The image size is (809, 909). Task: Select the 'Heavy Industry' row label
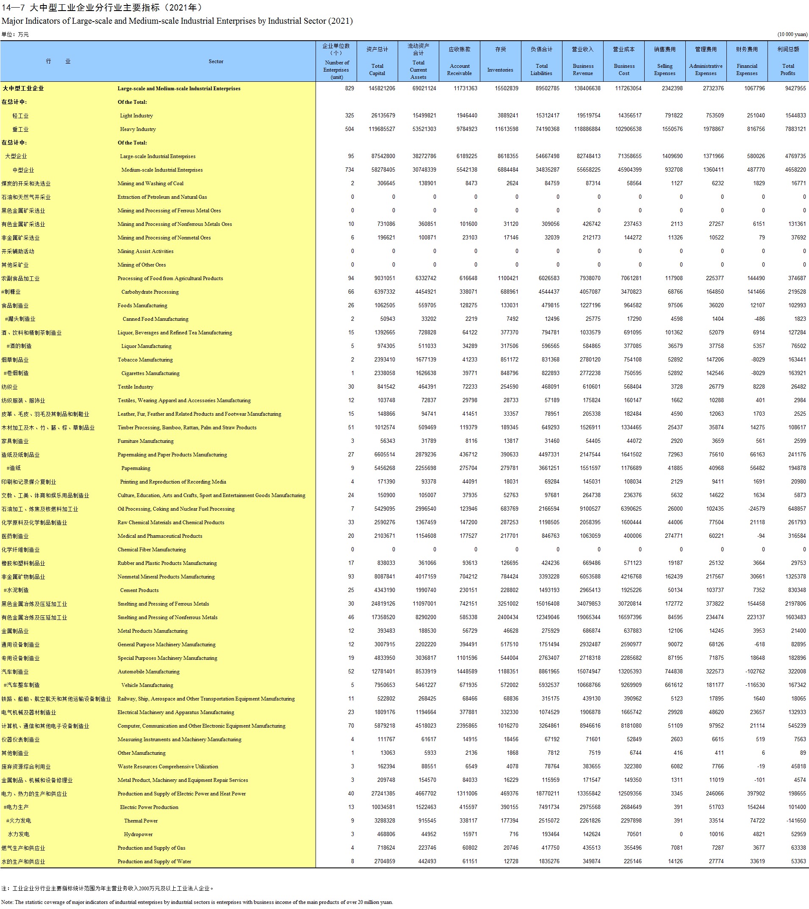(x=138, y=129)
